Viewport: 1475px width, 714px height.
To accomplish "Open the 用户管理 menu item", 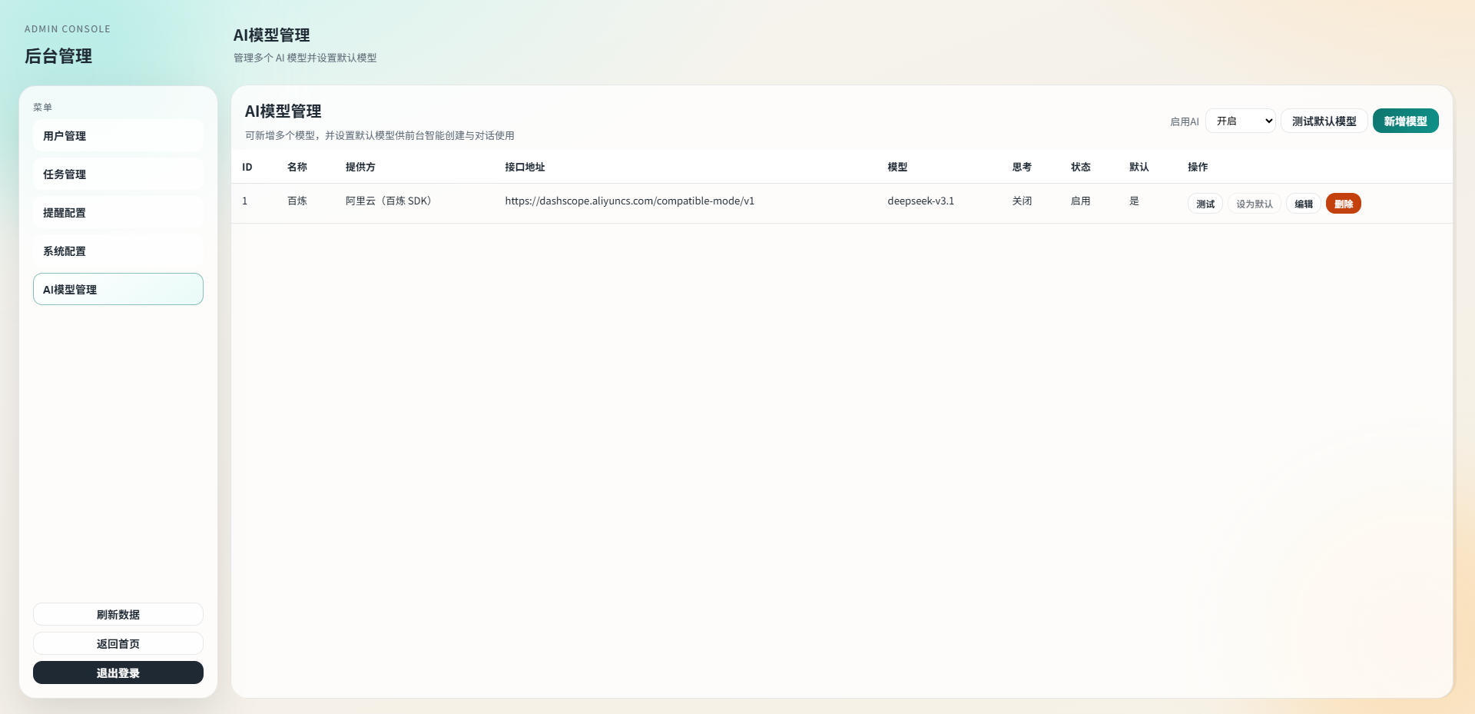I will pyautogui.click(x=118, y=136).
